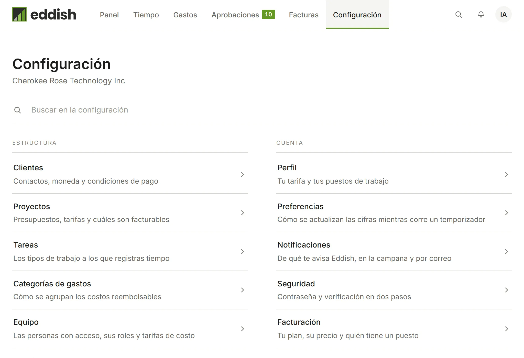524x358 pixels.
Task: Open Categorías de gastos settings
Action: [130, 290]
